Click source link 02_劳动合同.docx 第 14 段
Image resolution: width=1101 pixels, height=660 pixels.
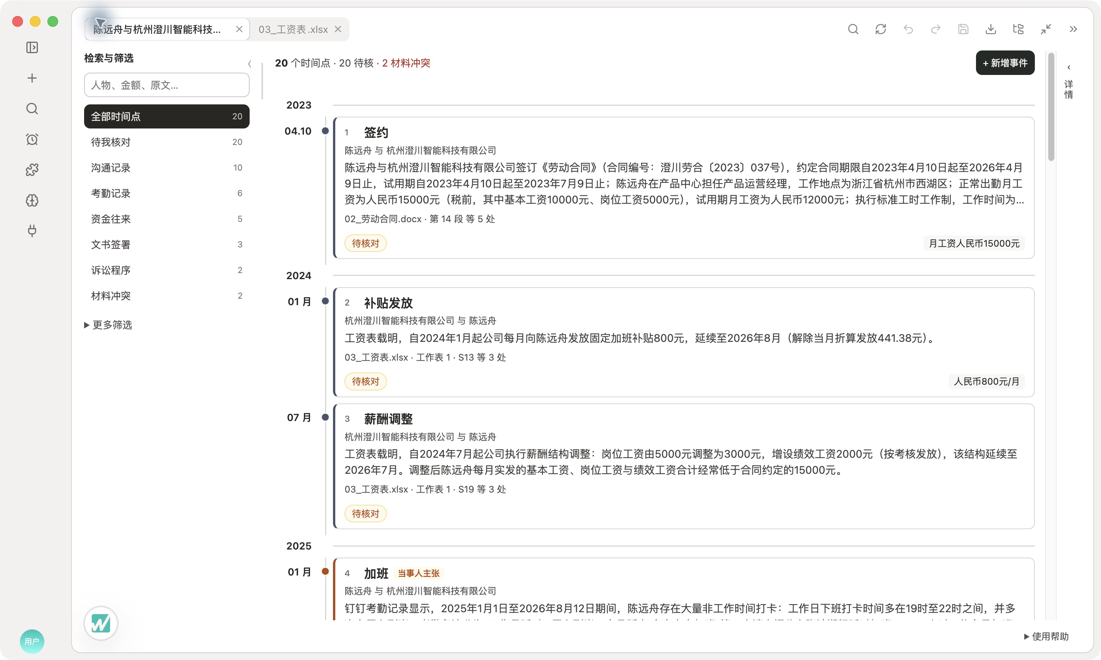tap(420, 219)
